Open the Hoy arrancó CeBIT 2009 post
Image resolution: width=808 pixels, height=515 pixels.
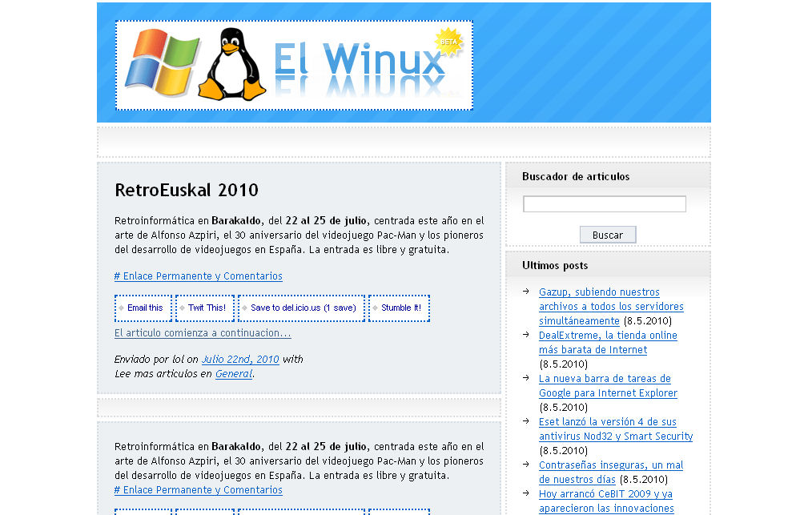(x=606, y=501)
